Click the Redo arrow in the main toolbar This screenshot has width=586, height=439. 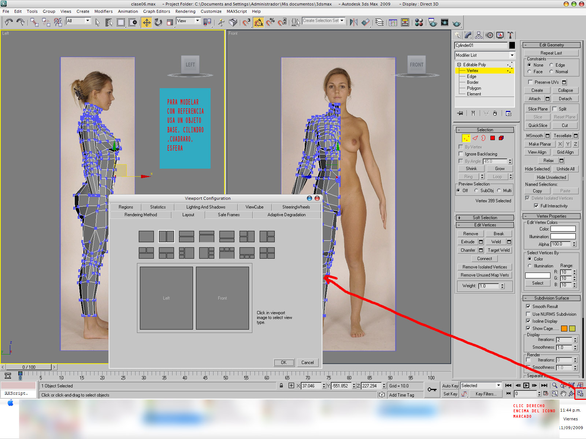coord(21,22)
